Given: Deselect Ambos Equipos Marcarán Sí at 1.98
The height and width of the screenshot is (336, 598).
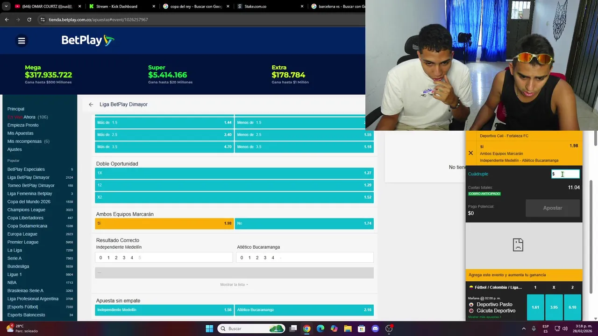Looking at the screenshot, I should [164, 223].
